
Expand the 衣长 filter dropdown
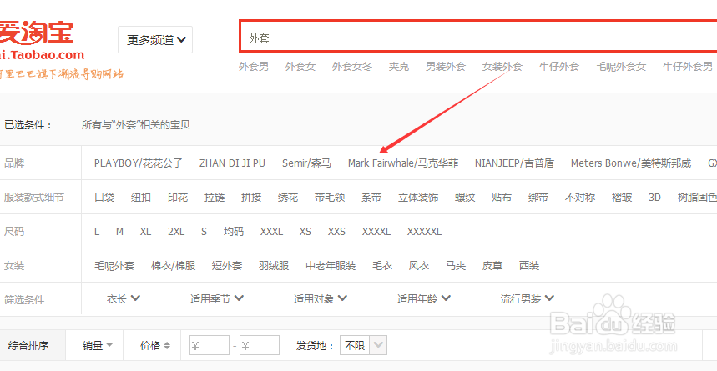pyautogui.click(x=123, y=299)
